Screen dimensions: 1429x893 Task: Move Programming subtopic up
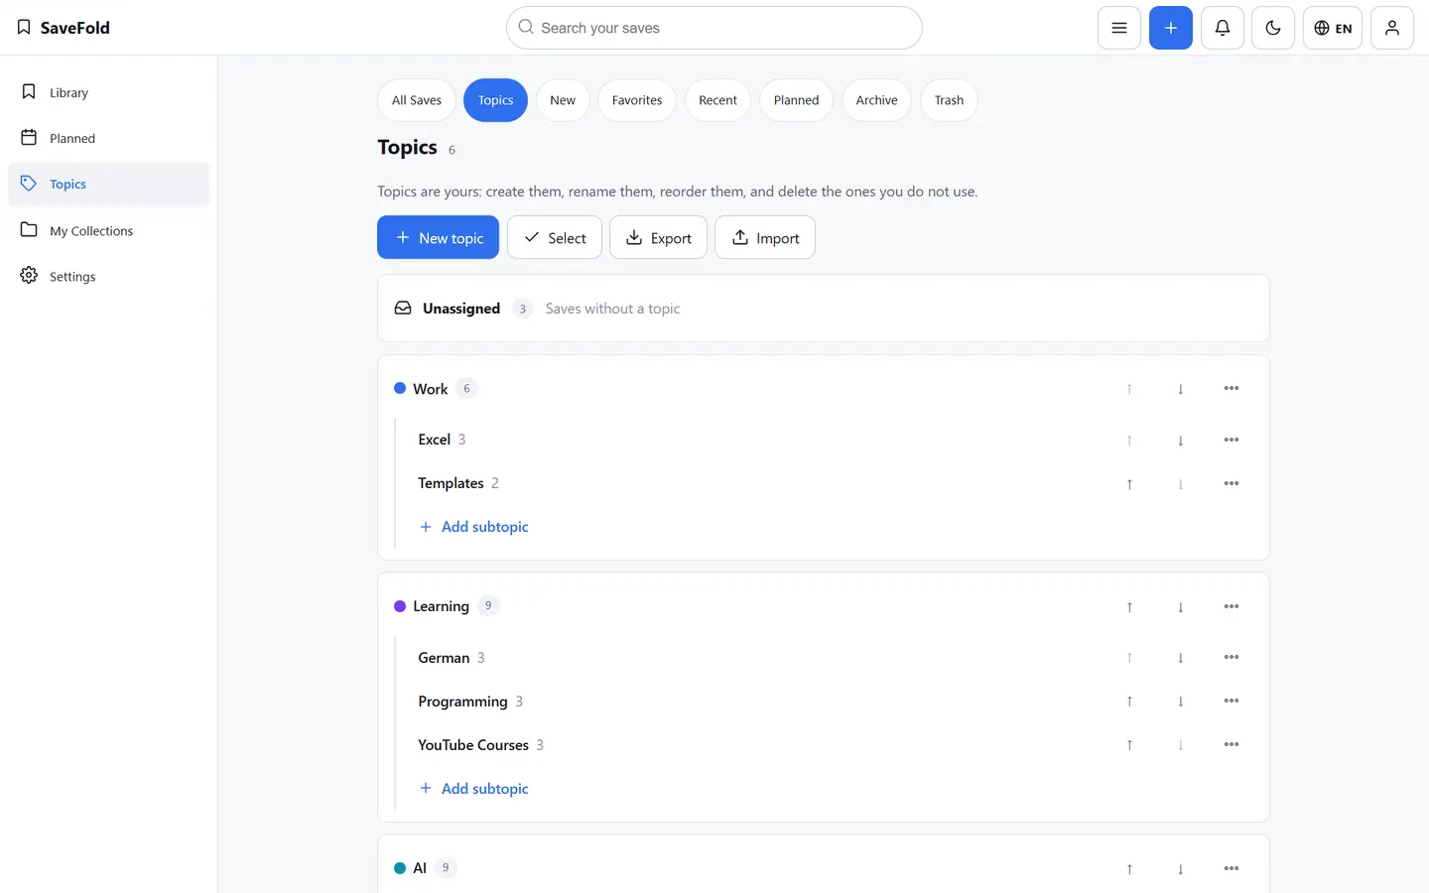point(1129,702)
